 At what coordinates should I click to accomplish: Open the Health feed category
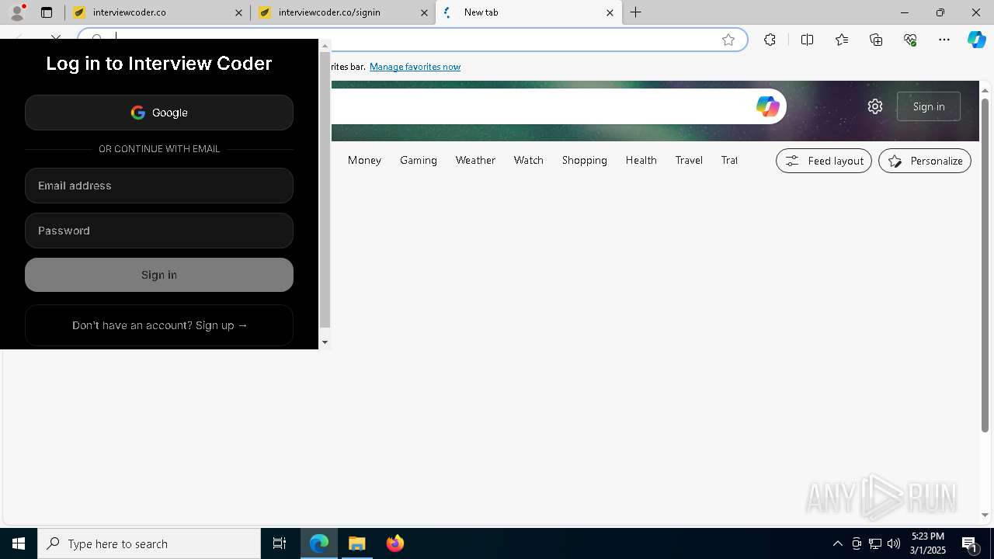tap(641, 160)
